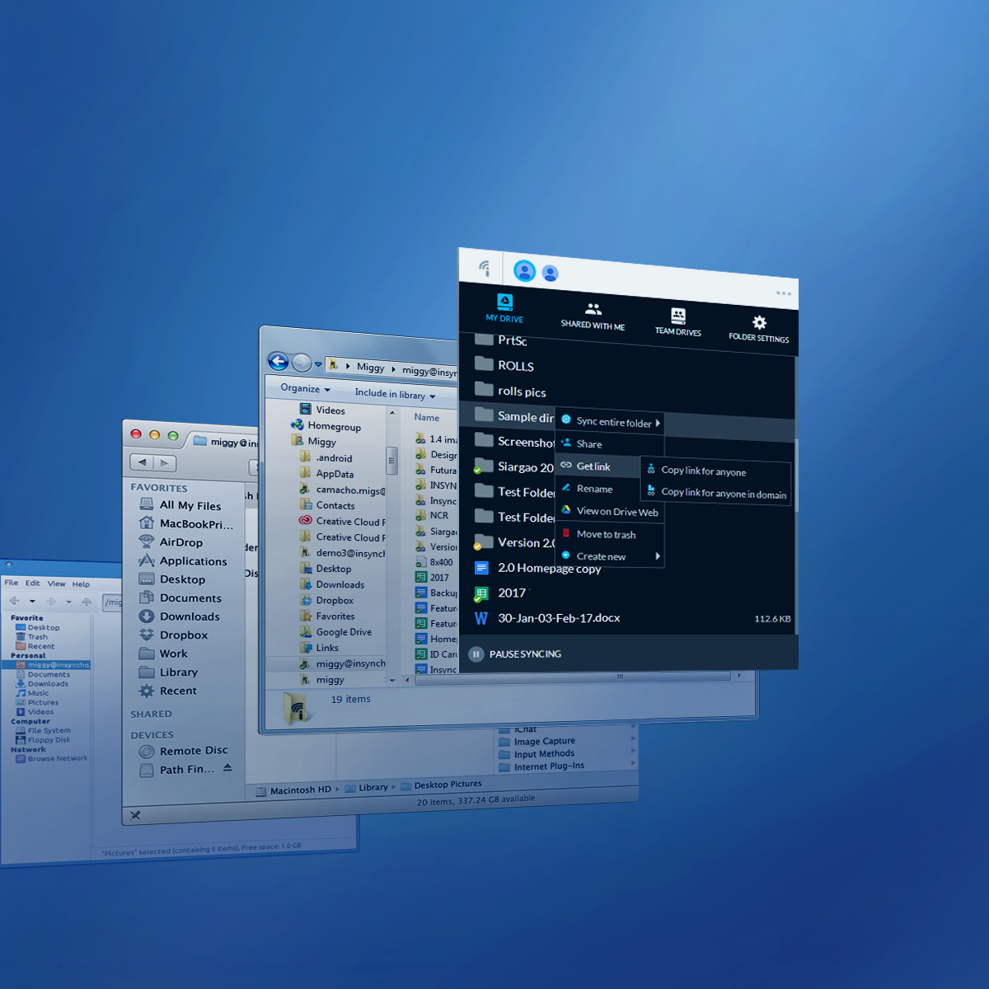Open the three-dot more options menu in Insync
This screenshot has width=989, height=989.
tap(783, 293)
